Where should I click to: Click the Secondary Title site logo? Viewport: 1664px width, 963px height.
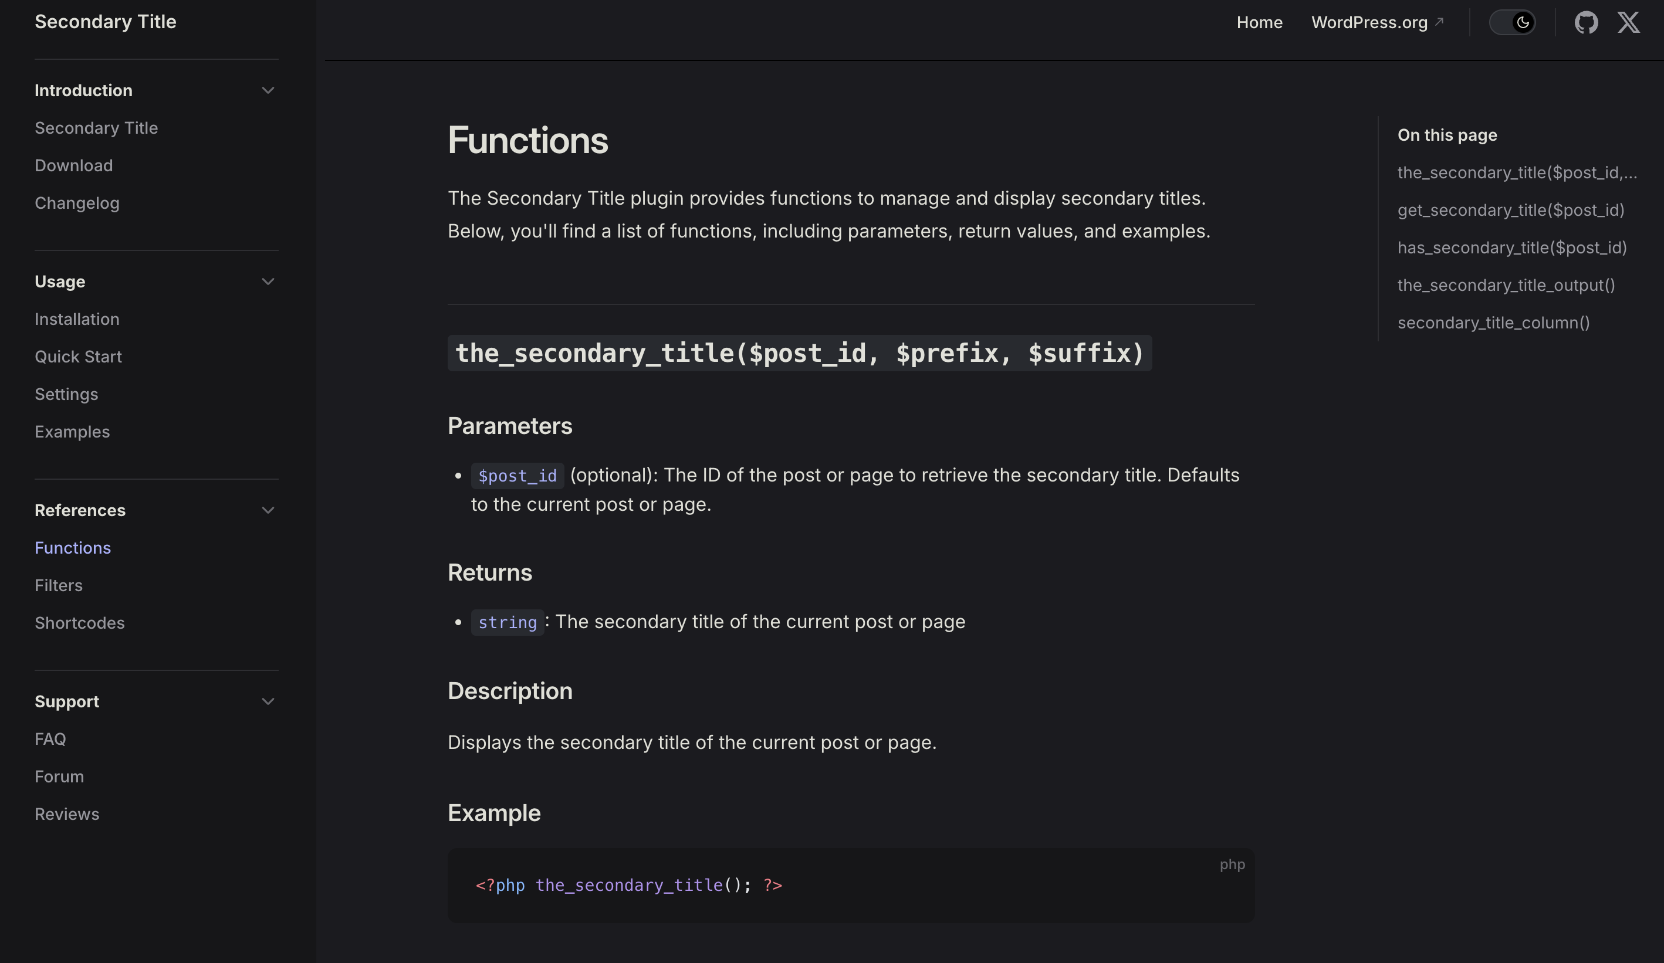106,22
